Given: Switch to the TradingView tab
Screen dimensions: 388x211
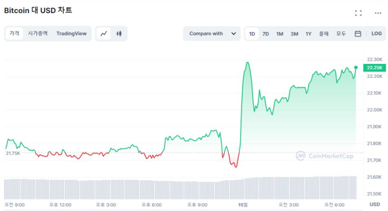Looking at the screenshot, I should click(71, 34).
